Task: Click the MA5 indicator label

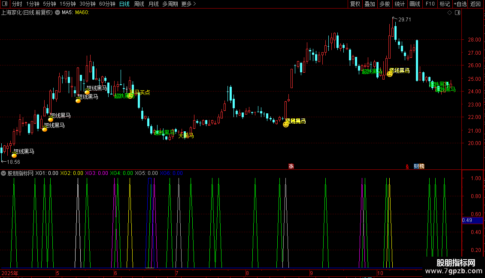Action: coord(67,13)
